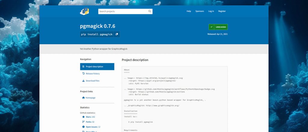Click the PyPI logo

point(84,11)
